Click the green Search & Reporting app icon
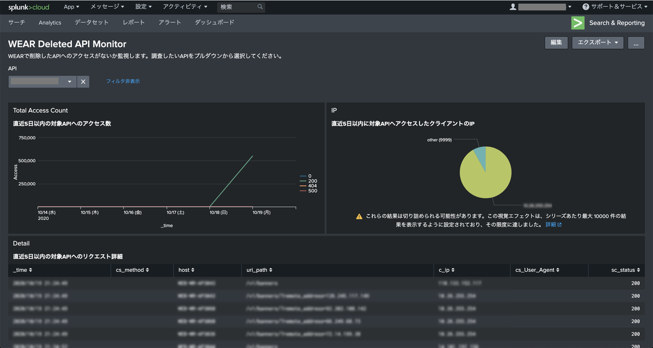Image resolution: width=653 pixels, height=348 pixels. (x=577, y=23)
